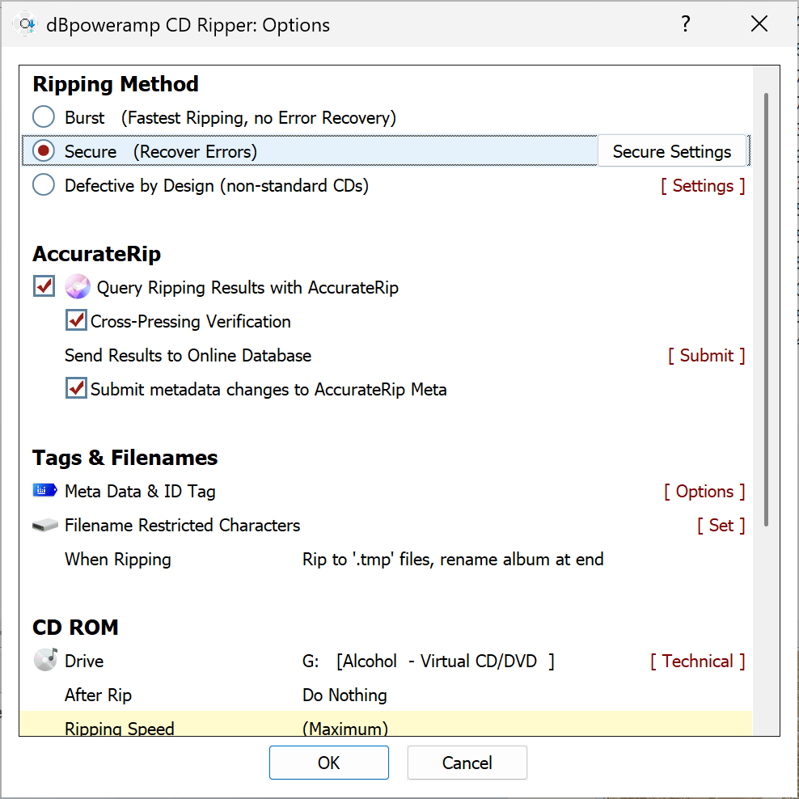Uncheck Submit metadata changes to AccurateRip Meta
Screen dimensions: 799x799
click(x=75, y=387)
